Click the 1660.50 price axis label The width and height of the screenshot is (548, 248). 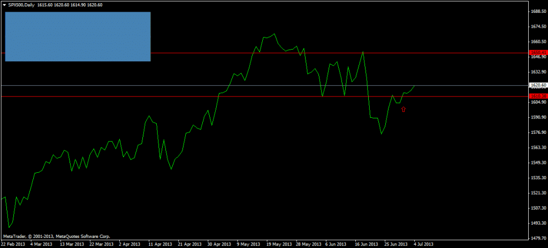click(x=538, y=42)
